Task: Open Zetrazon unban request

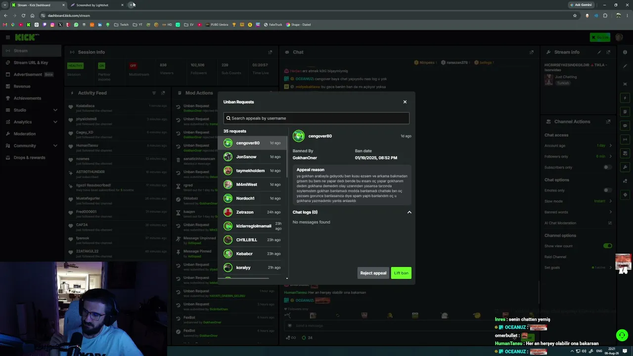Action: pyautogui.click(x=252, y=212)
